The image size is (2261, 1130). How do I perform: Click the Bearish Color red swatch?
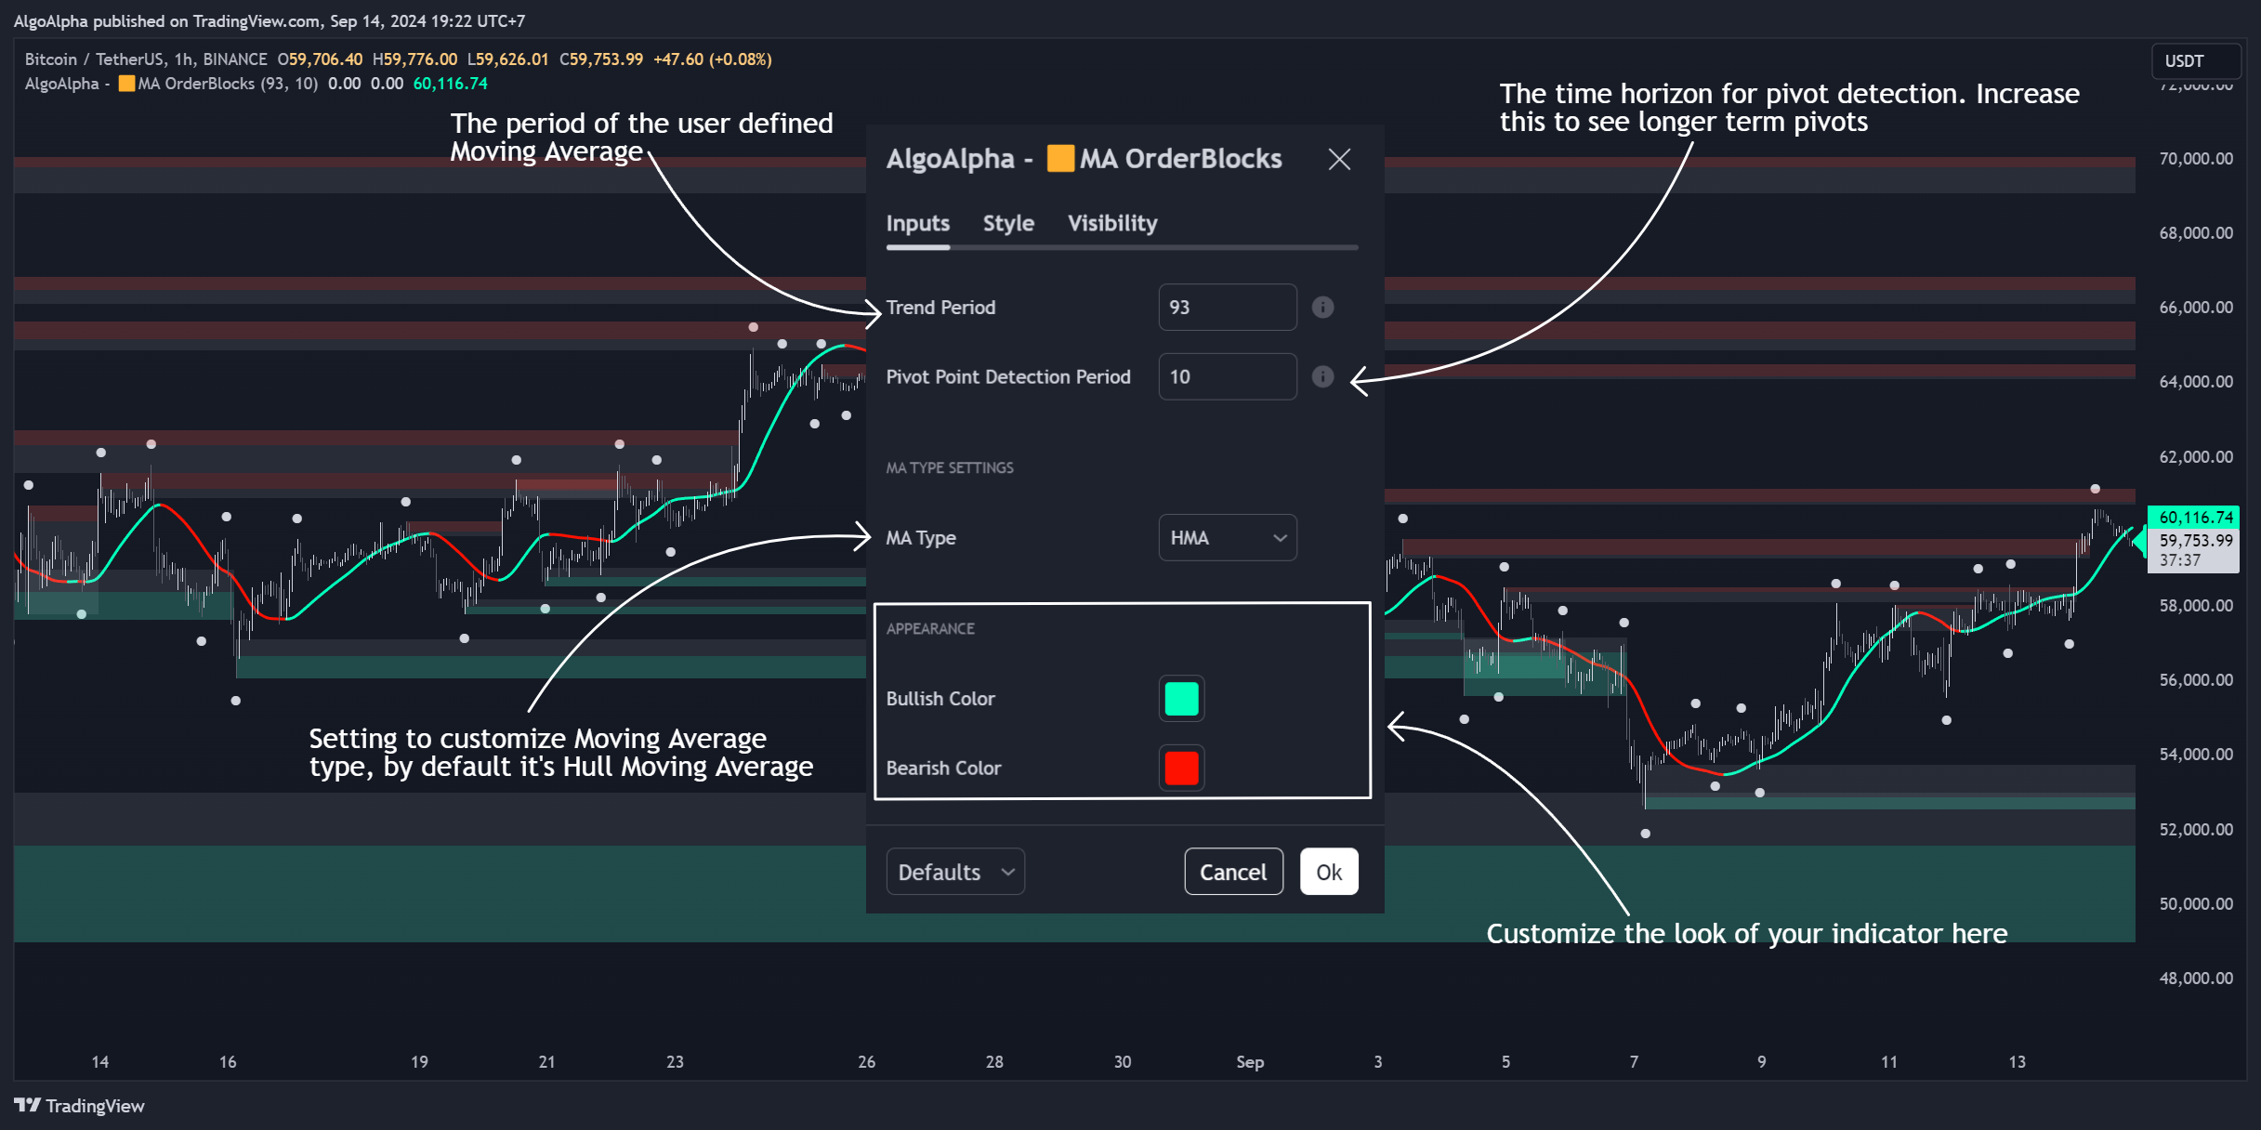pos(1182,769)
